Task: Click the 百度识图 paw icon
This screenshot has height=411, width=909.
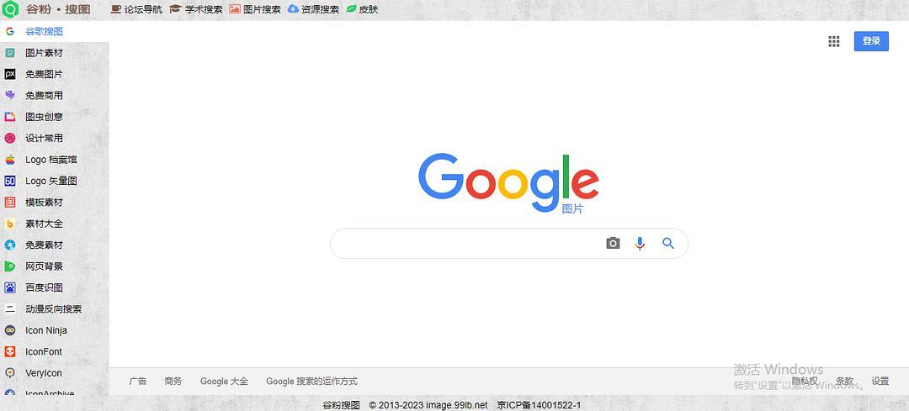Action: 10,287
